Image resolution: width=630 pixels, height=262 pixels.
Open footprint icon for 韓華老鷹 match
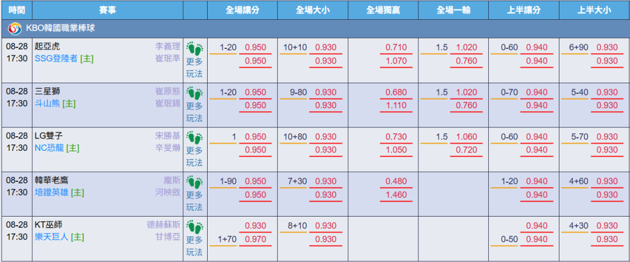click(x=195, y=183)
